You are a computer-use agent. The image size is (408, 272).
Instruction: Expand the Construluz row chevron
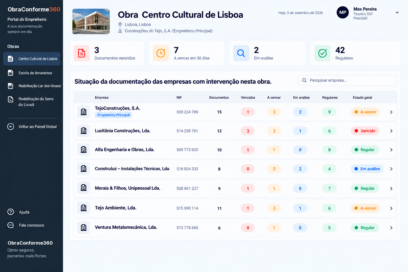(x=391, y=169)
